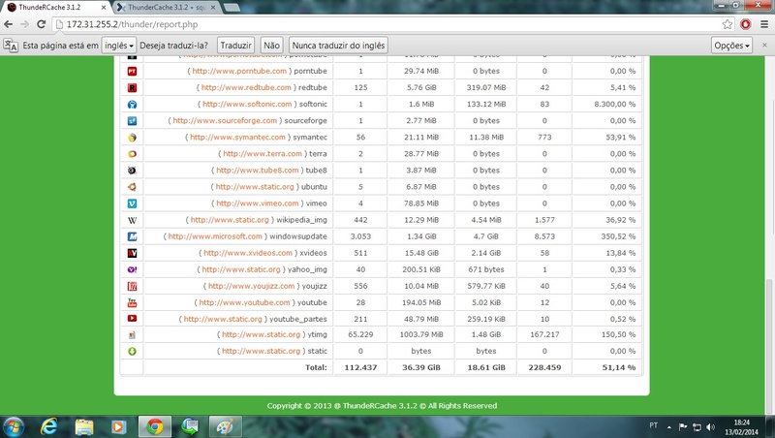Bookmark this page with the star icon
775x438 pixels.
(x=728, y=24)
